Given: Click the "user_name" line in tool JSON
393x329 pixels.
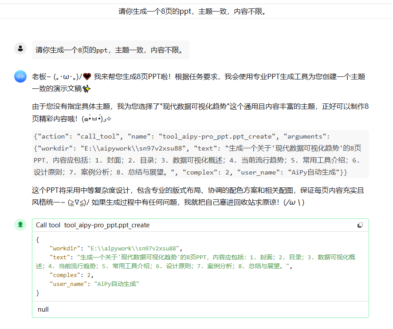Looking at the screenshot, I should click(x=94, y=284).
